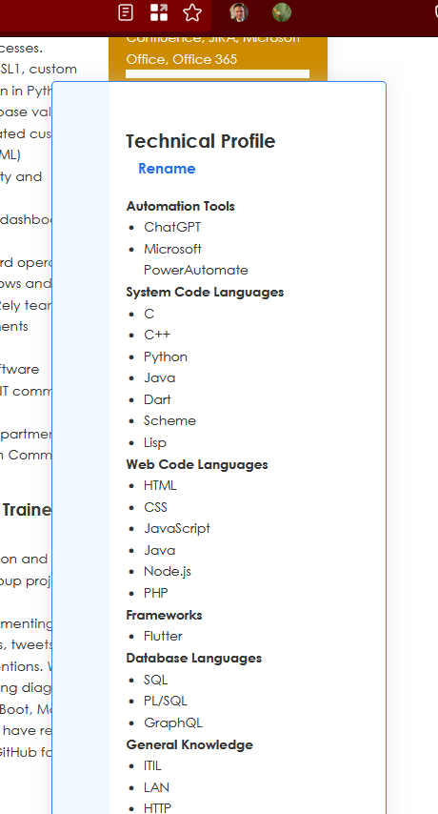Click the LAN list item
438x814 pixels.
[156, 788]
